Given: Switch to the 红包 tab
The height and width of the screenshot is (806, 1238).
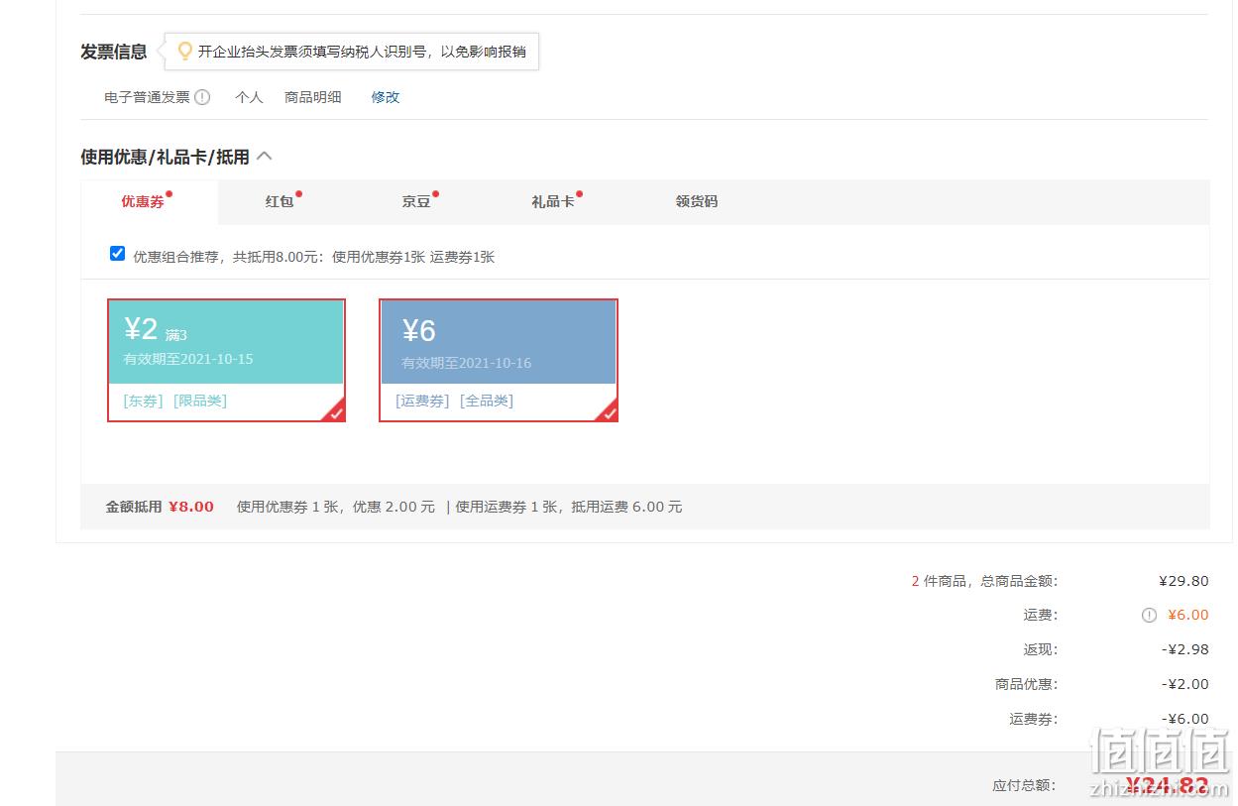Looking at the screenshot, I should 280,201.
